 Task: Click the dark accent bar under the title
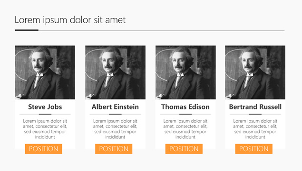pos(27,30)
